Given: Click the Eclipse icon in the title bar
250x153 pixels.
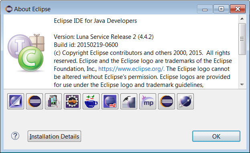Looking at the screenshot, I should 9,9.
